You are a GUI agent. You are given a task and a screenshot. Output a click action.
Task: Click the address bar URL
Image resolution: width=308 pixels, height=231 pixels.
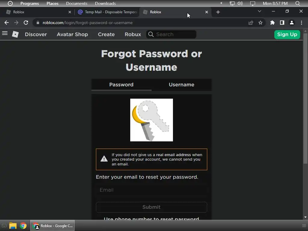tap(88, 23)
